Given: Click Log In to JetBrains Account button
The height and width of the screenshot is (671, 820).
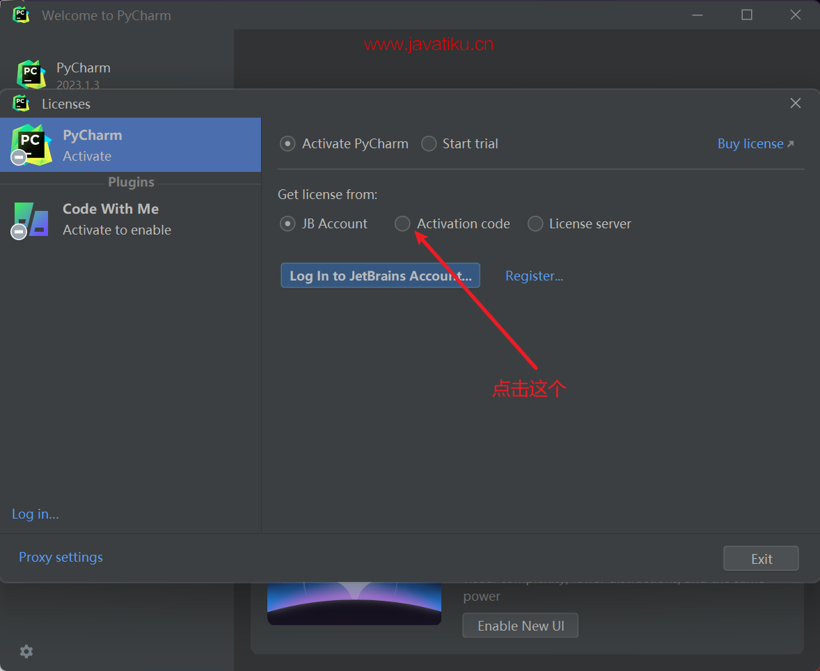Looking at the screenshot, I should coord(380,276).
